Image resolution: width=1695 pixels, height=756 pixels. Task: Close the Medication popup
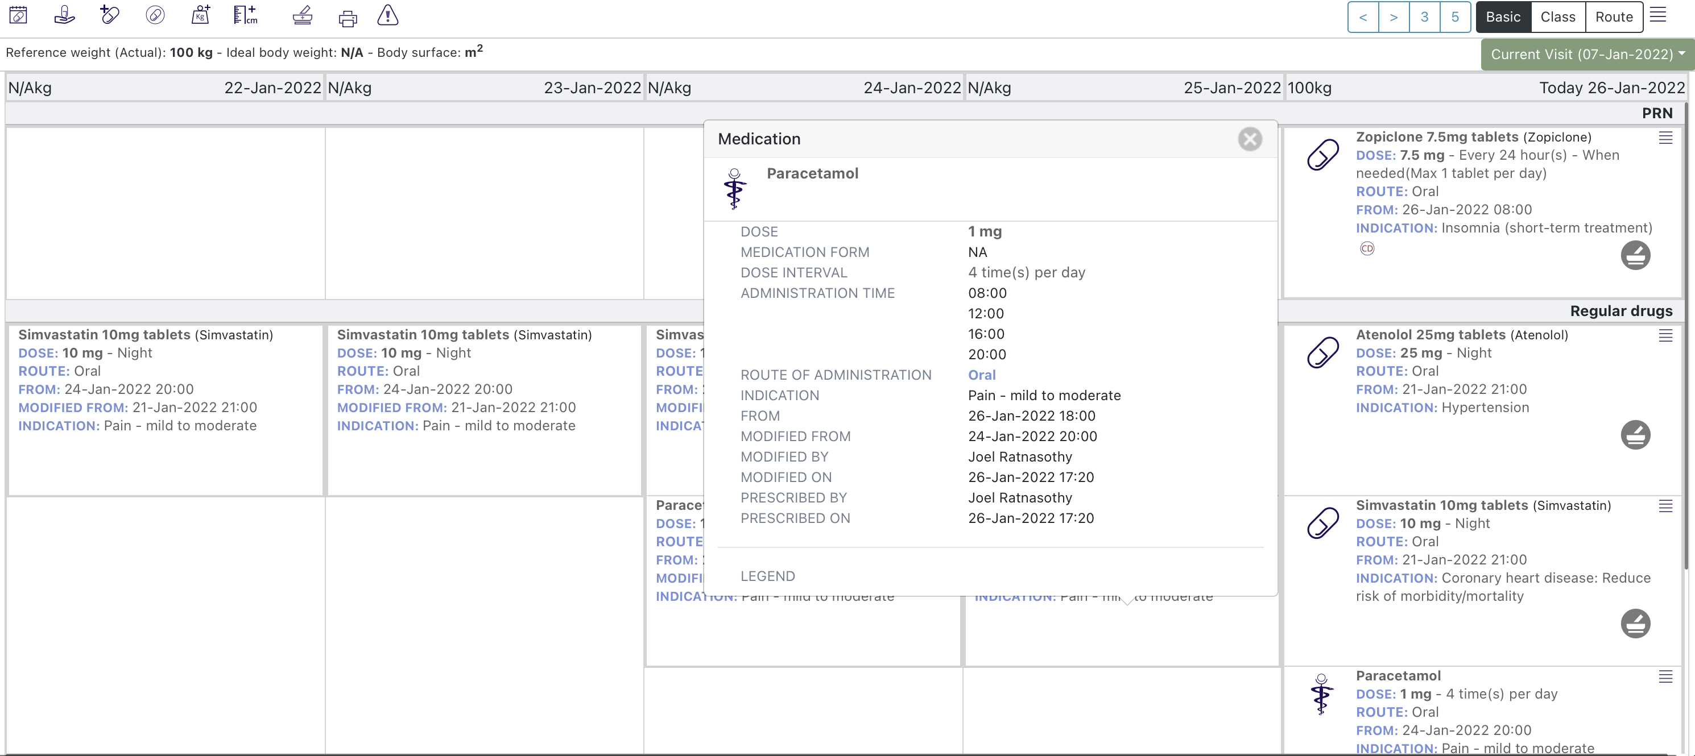point(1249,139)
